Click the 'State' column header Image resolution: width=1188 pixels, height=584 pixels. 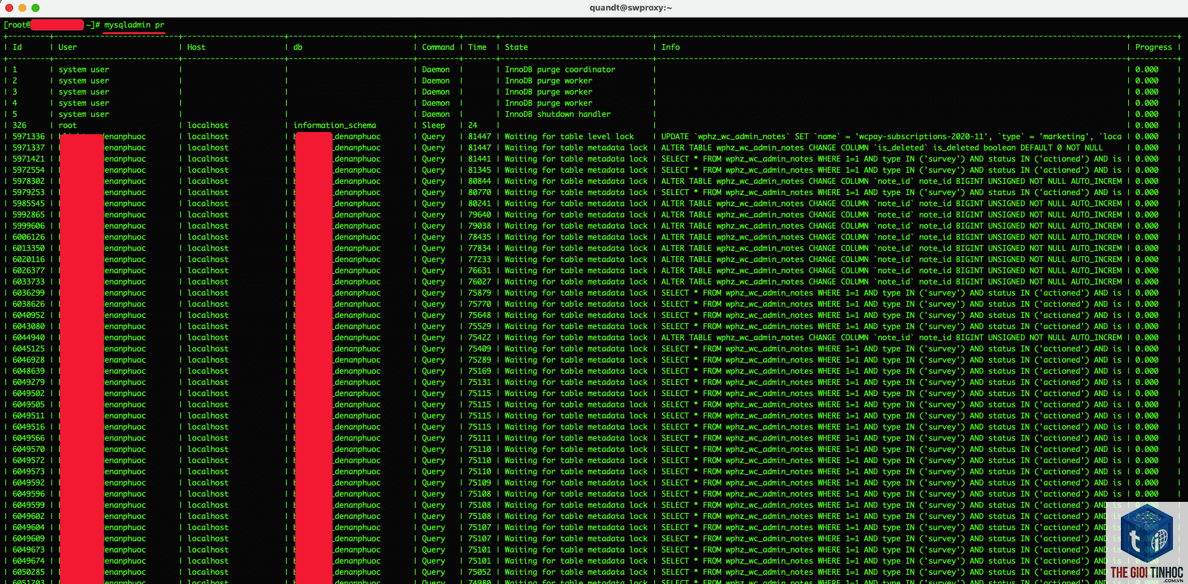[x=516, y=47]
